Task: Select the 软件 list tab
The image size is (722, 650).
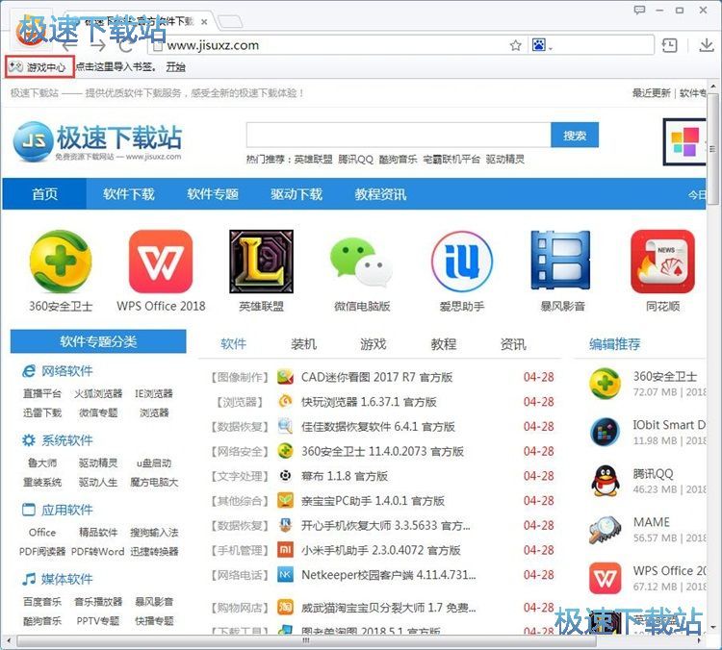Action: 233,343
